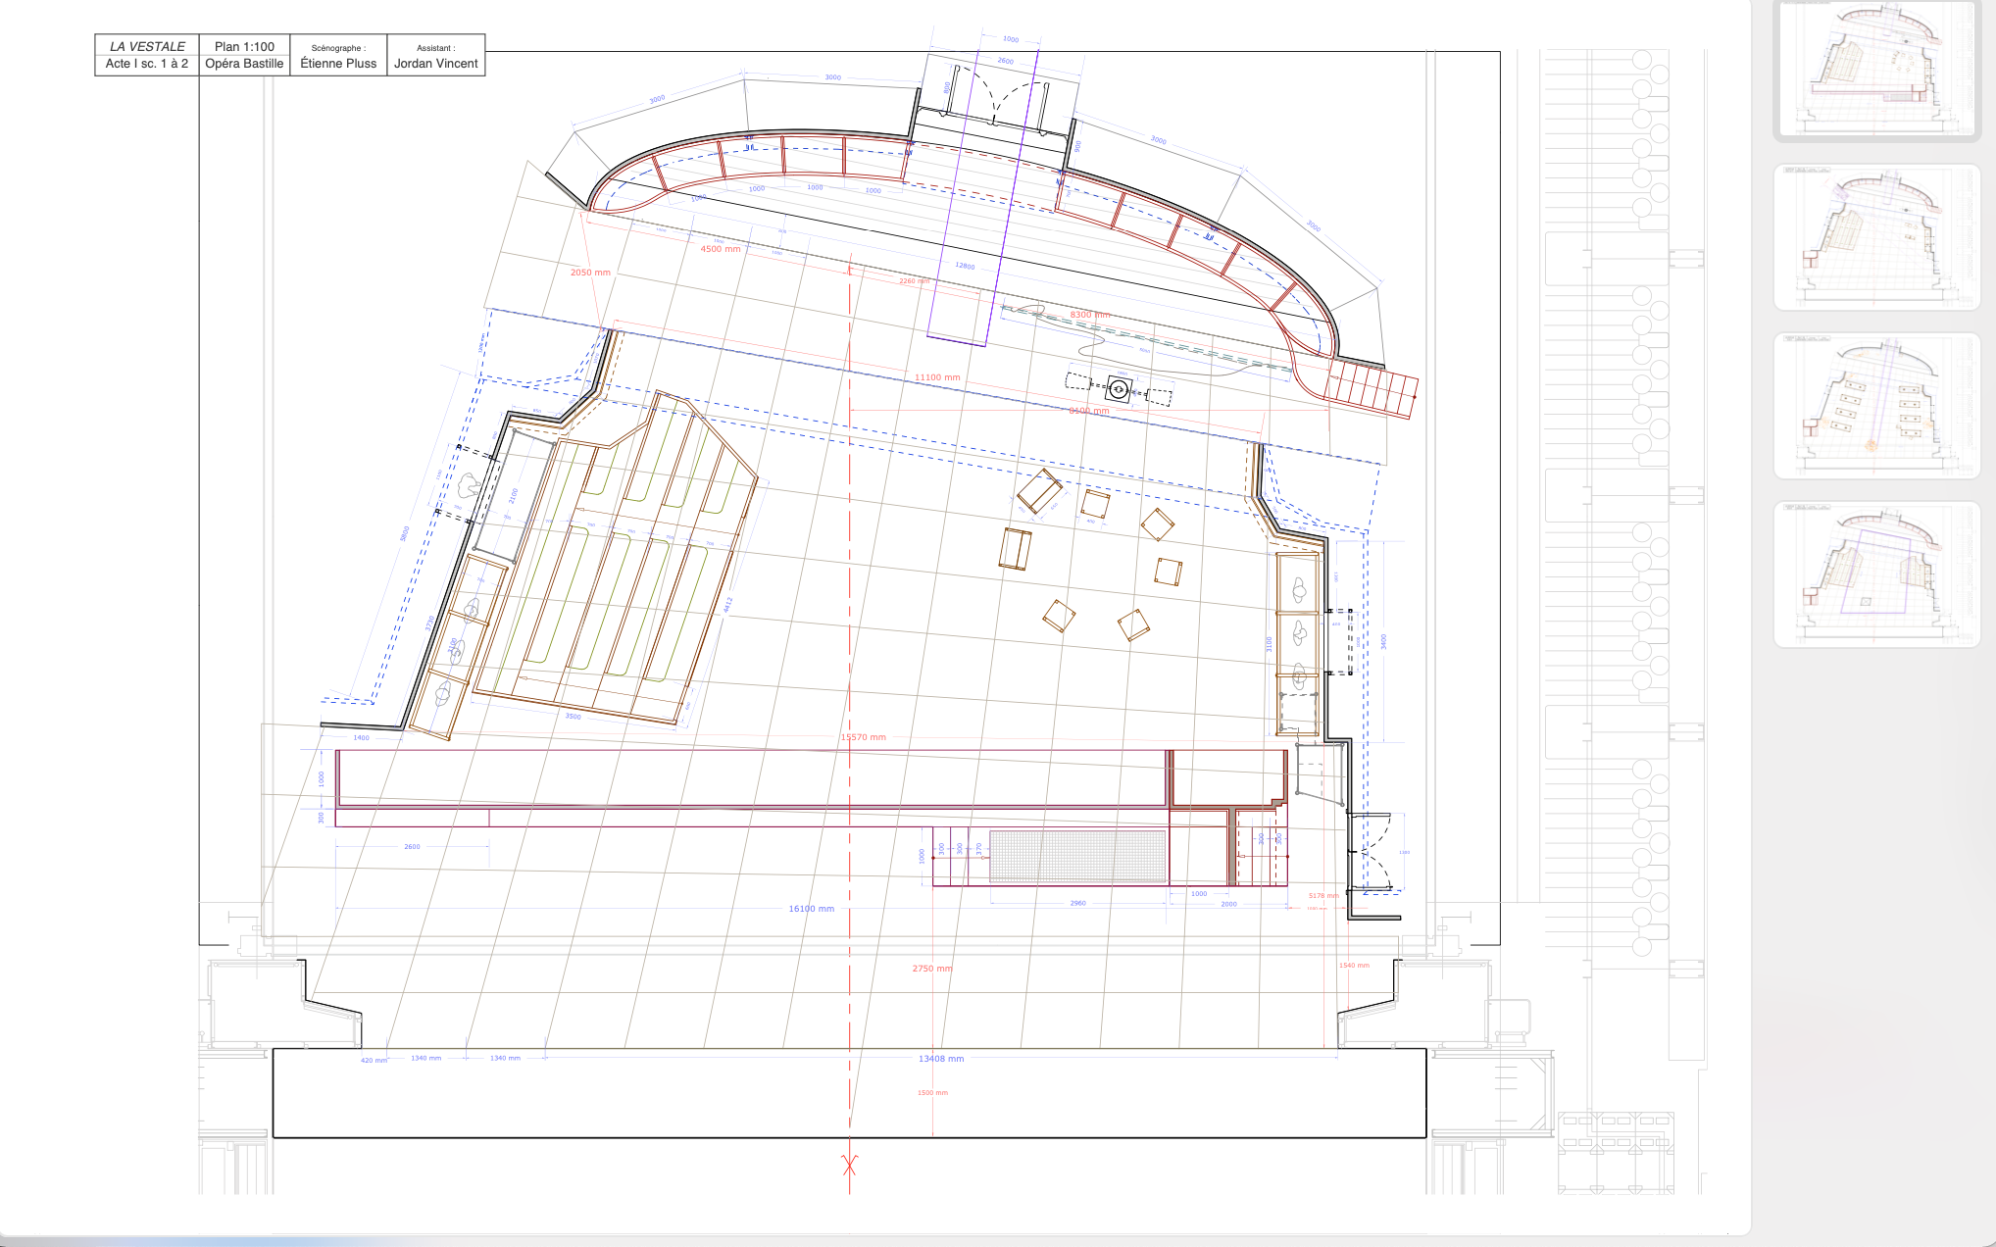This screenshot has height=1247, width=1996.
Task: Click the Plan 1:100 scale cell
Action: (x=244, y=46)
